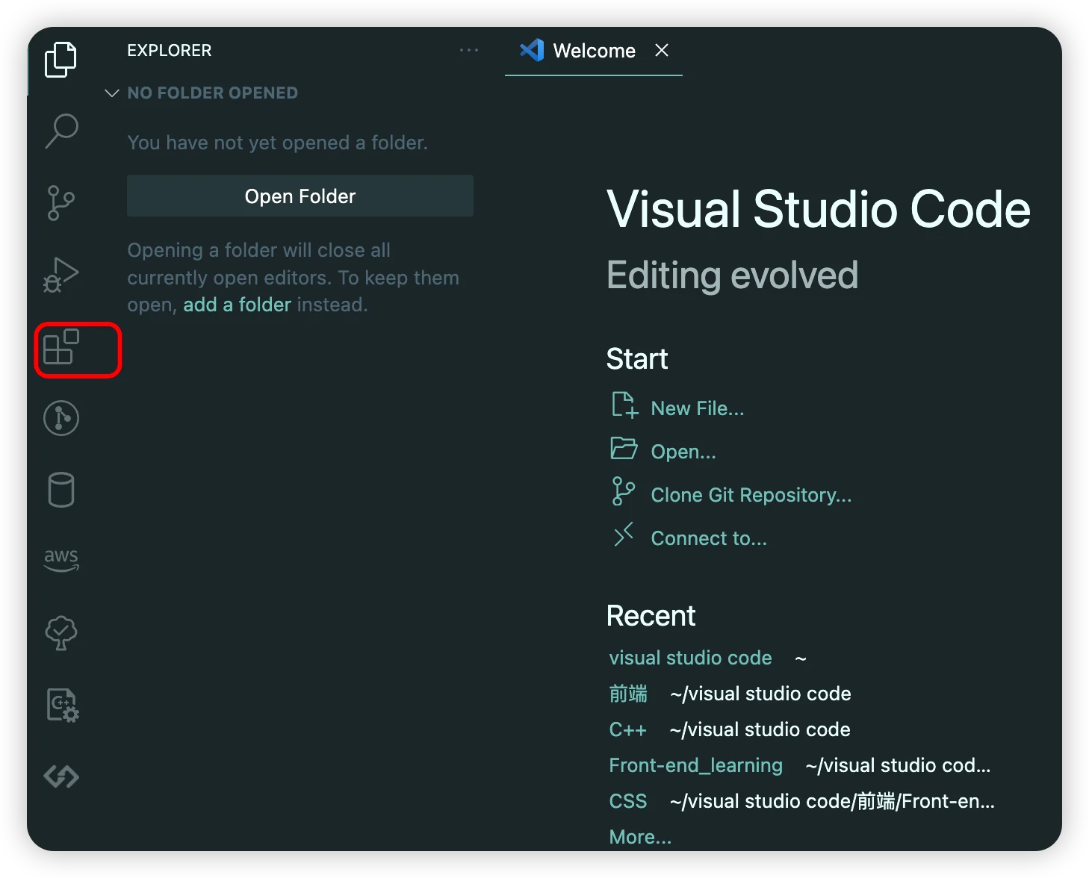Viewport: 1089px width, 878px height.
Task: Click the Connect to... link
Action: 709,538
